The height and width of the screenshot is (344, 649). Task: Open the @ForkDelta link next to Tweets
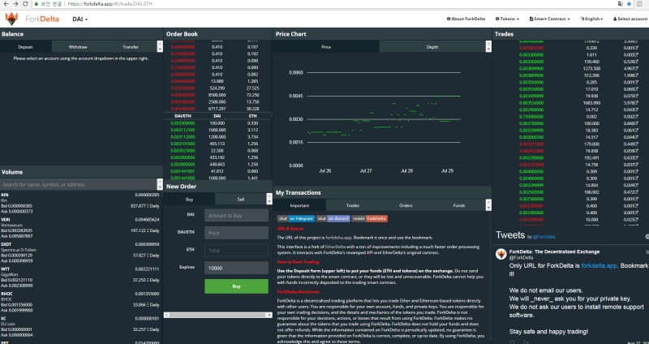point(544,237)
